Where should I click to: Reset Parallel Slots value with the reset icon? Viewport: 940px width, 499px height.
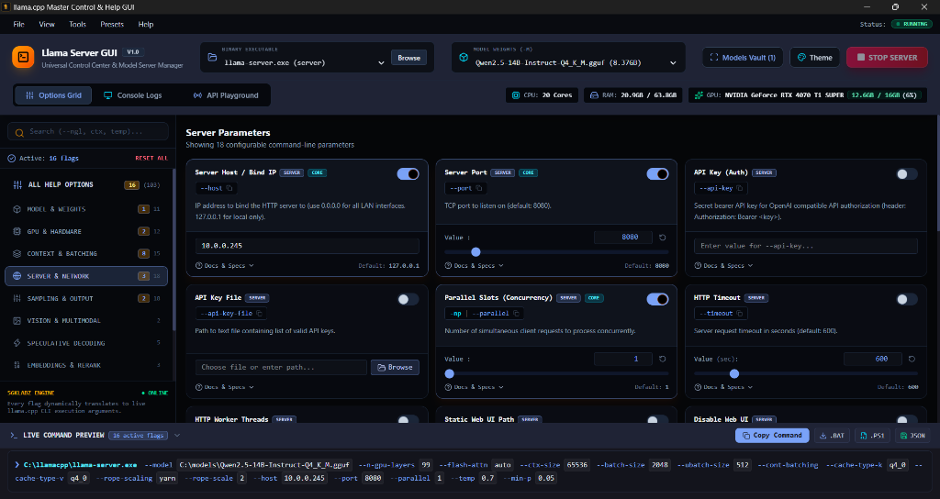tap(663, 359)
